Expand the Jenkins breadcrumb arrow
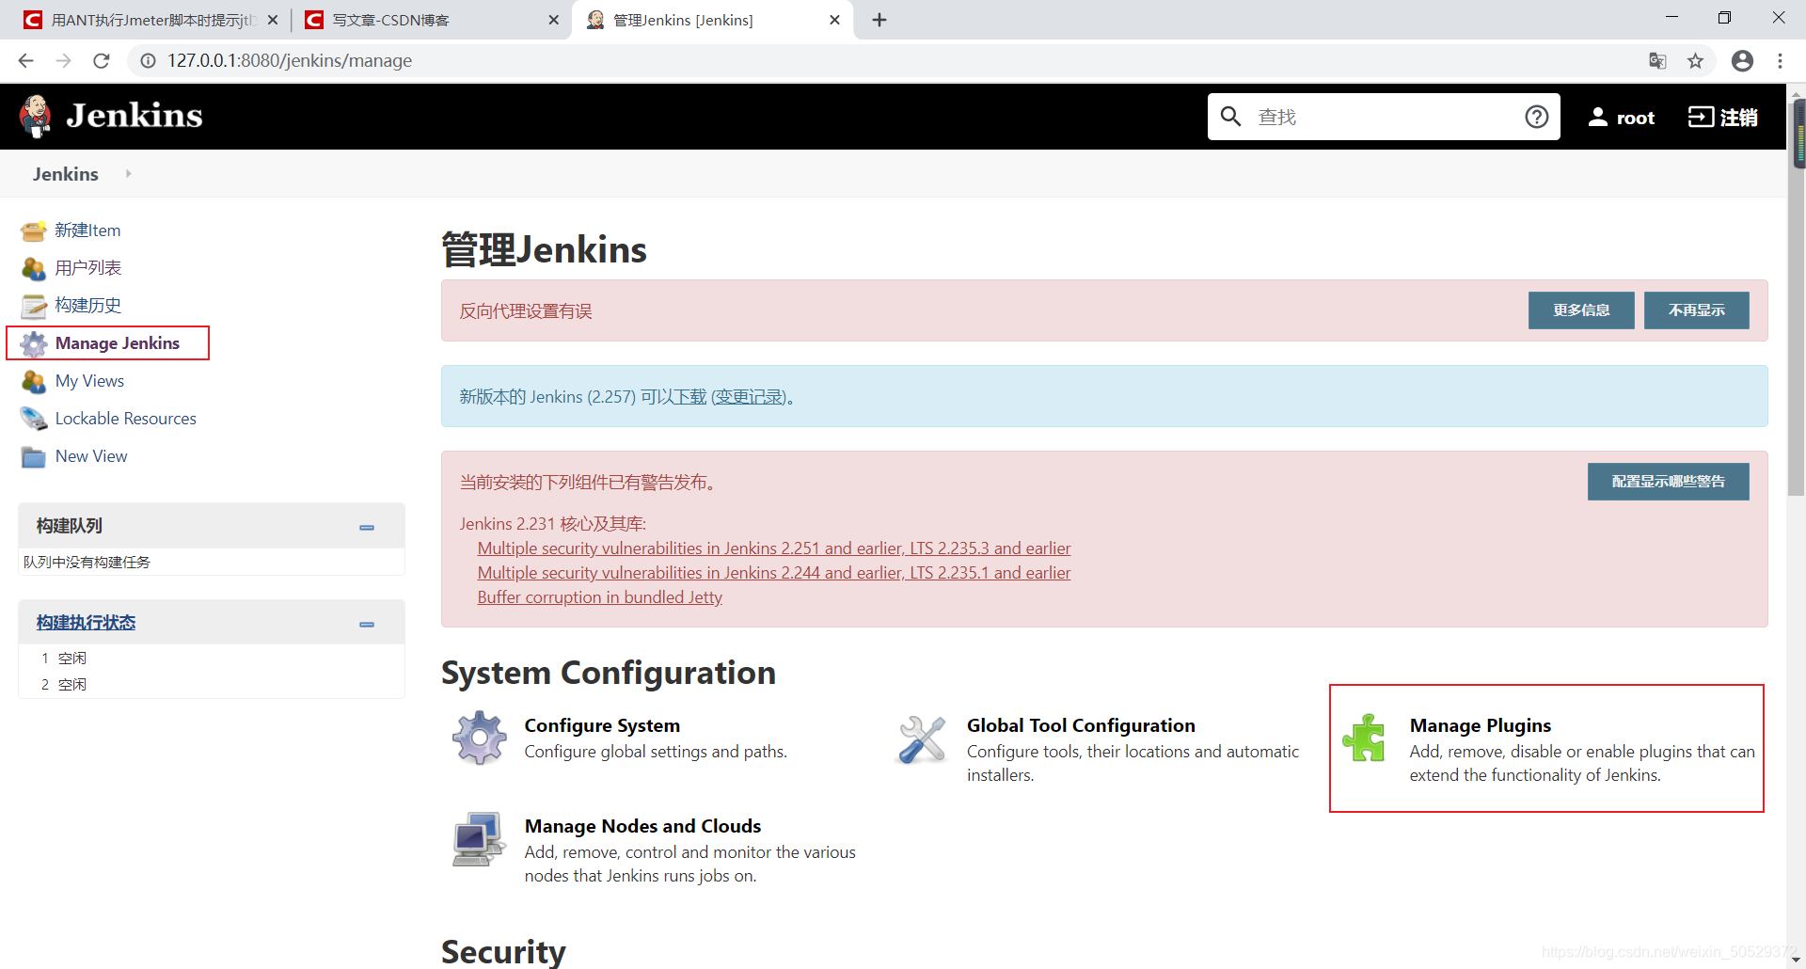The image size is (1806, 969). point(128,174)
